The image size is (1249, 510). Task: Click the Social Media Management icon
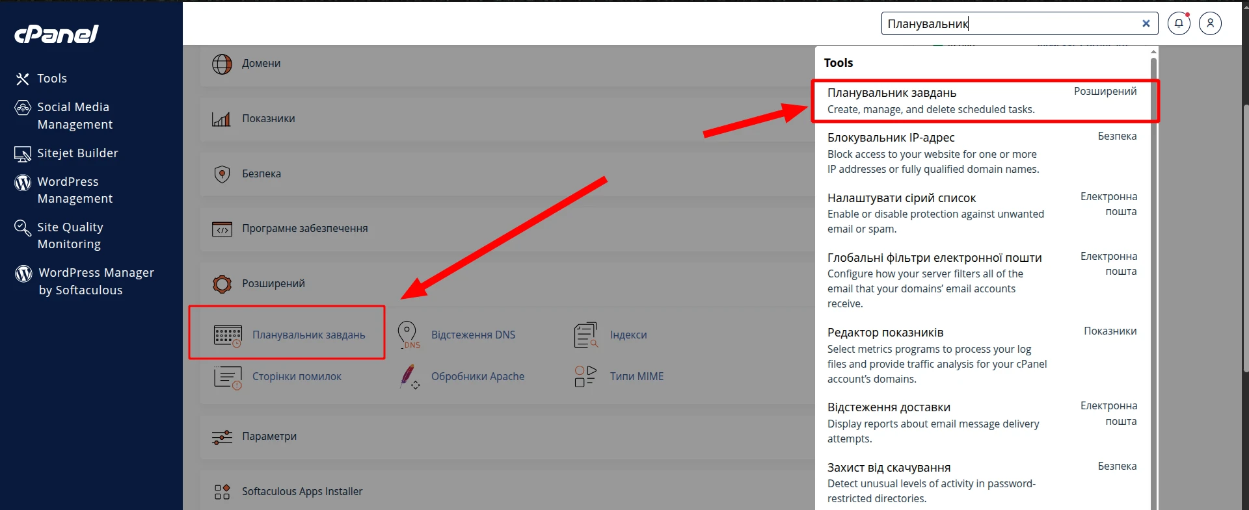pyautogui.click(x=23, y=108)
